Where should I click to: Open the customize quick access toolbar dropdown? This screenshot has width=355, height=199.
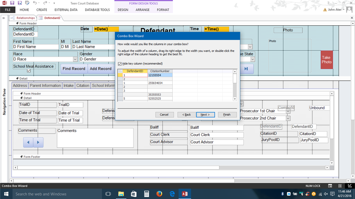[x=54, y=3]
